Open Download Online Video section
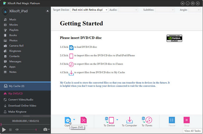This screenshot has height=134, width=203. [x=22, y=106]
